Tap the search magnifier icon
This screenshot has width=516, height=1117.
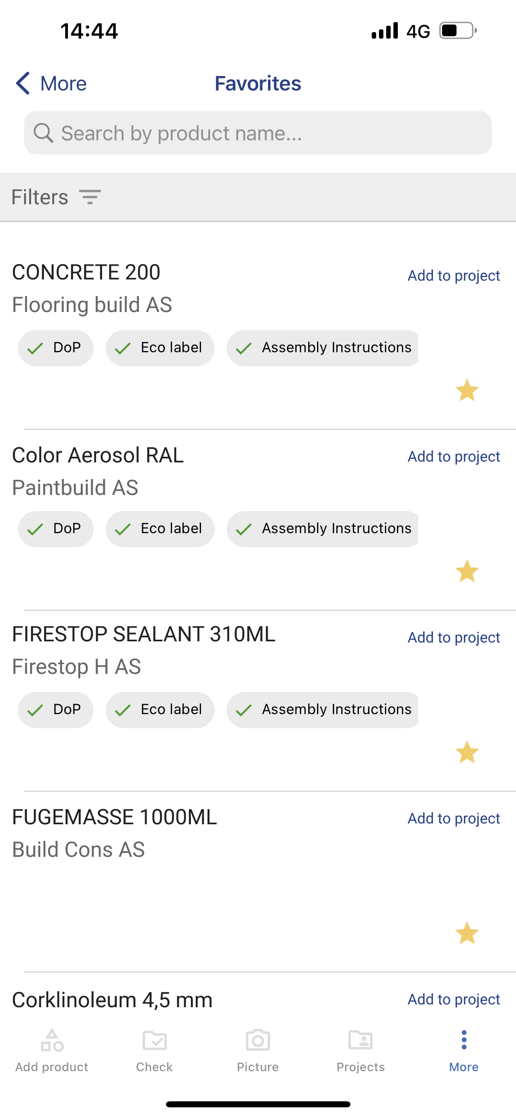point(43,133)
